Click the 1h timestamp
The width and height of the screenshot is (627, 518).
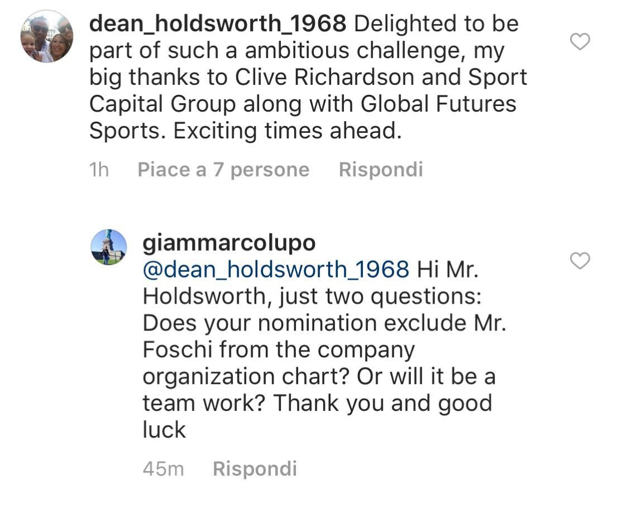99,170
